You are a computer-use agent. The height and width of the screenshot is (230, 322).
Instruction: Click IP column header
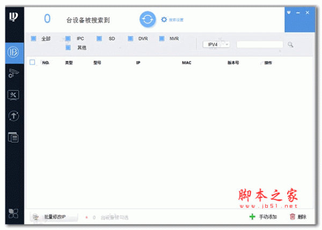tap(138, 63)
